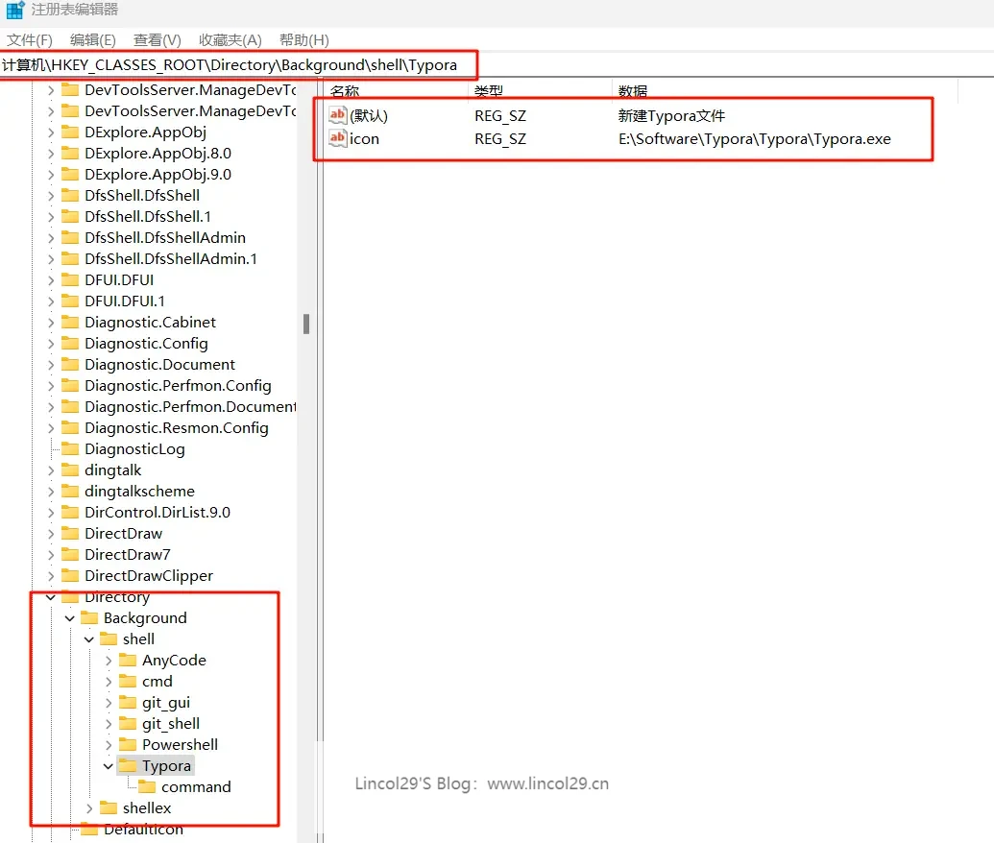Image resolution: width=994 pixels, height=843 pixels.
Task: Expand the AnyCode key node
Action: [x=109, y=660]
